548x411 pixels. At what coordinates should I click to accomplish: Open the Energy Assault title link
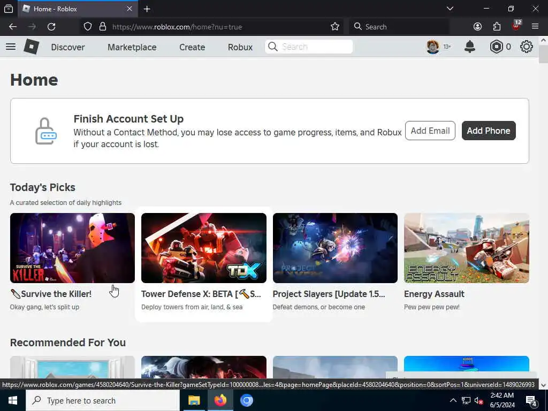tap(434, 294)
